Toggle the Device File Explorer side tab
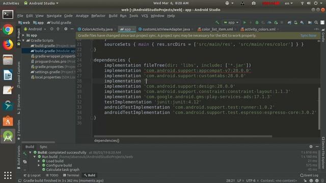 pos(323,152)
